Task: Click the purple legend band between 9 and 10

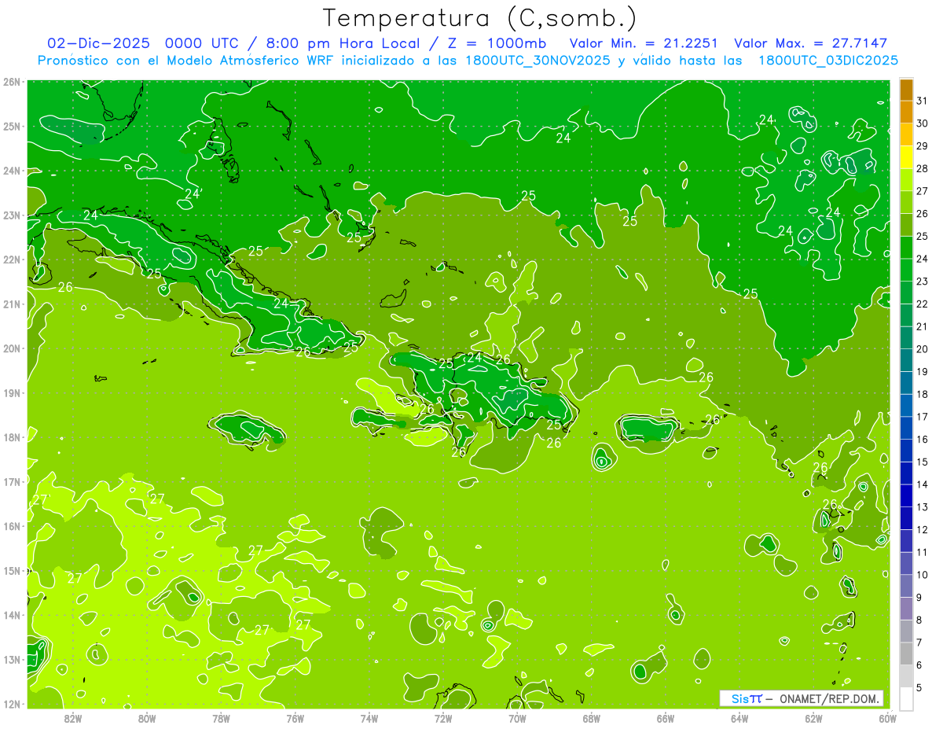Action: coord(906,586)
